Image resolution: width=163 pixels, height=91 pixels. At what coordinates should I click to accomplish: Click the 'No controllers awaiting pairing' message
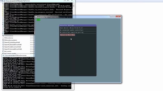click(72, 32)
